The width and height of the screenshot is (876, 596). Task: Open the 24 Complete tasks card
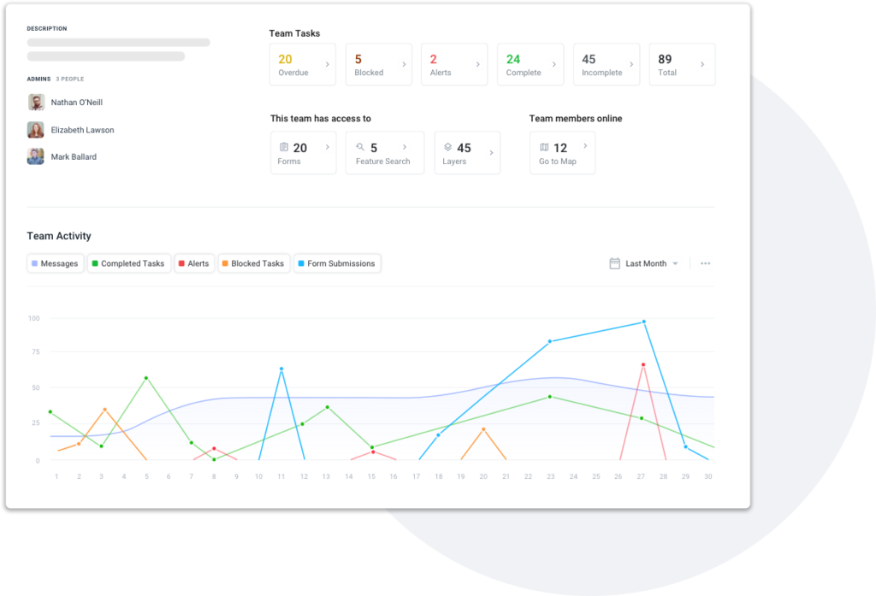[x=530, y=64]
